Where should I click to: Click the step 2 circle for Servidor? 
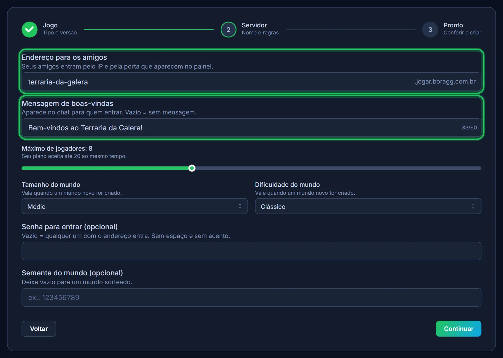tap(229, 29)
